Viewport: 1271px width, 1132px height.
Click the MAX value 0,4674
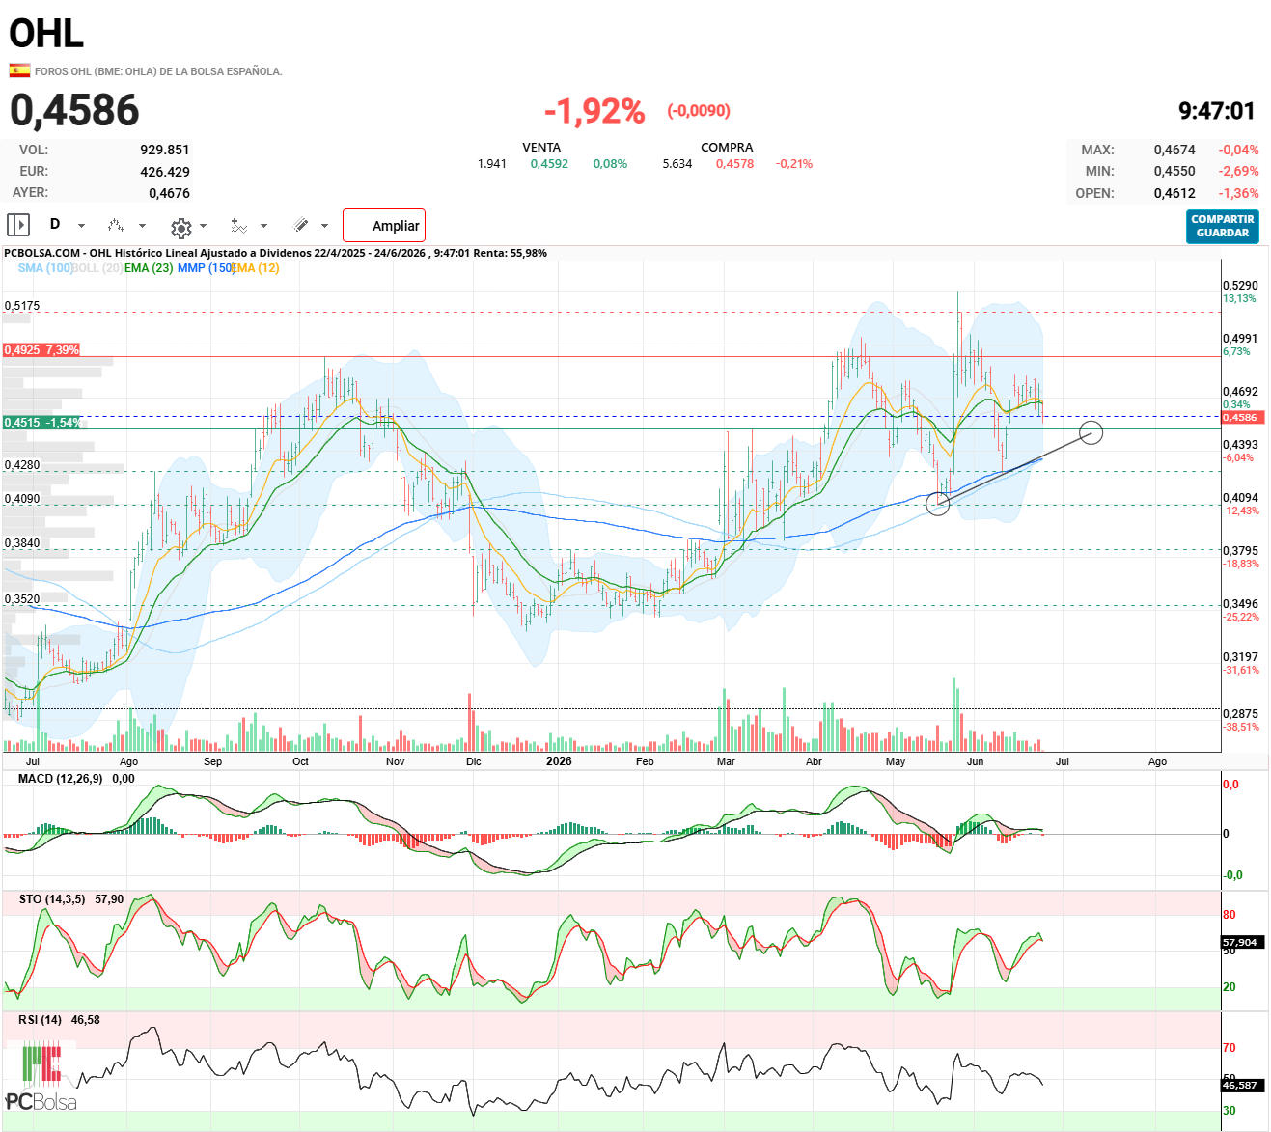(1174, 150)
